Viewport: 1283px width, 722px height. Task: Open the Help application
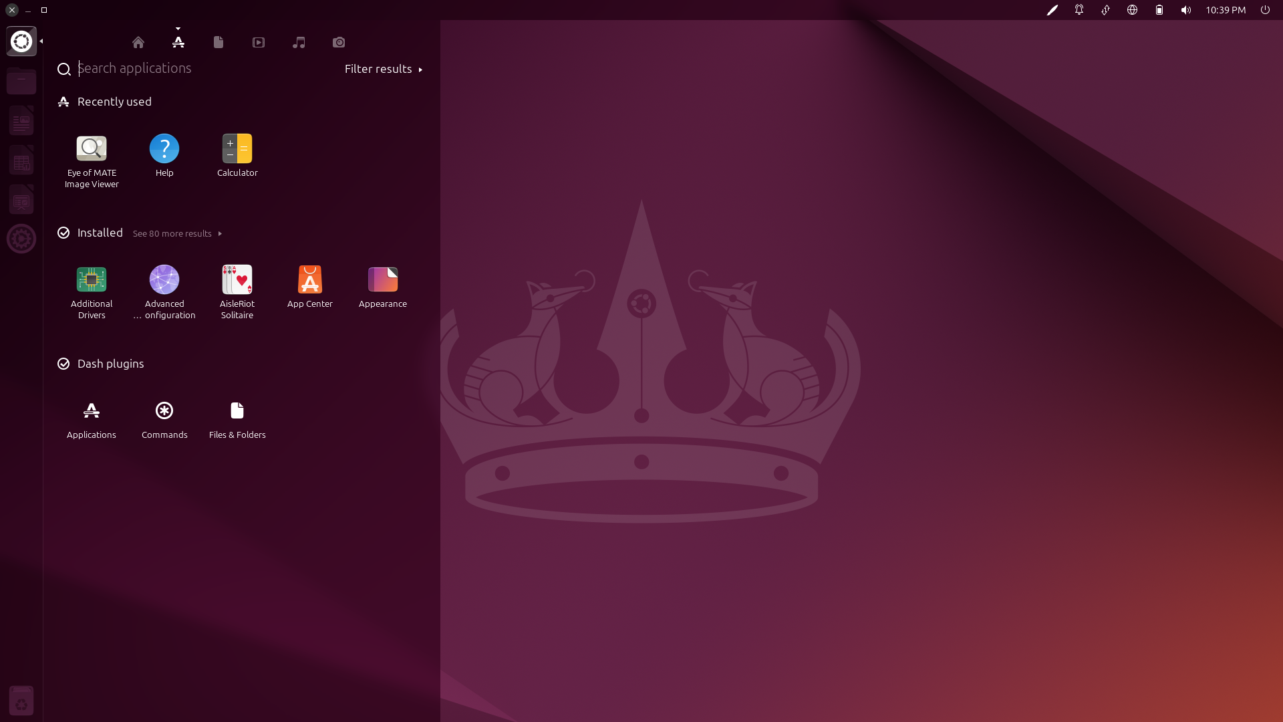[164, 149]
